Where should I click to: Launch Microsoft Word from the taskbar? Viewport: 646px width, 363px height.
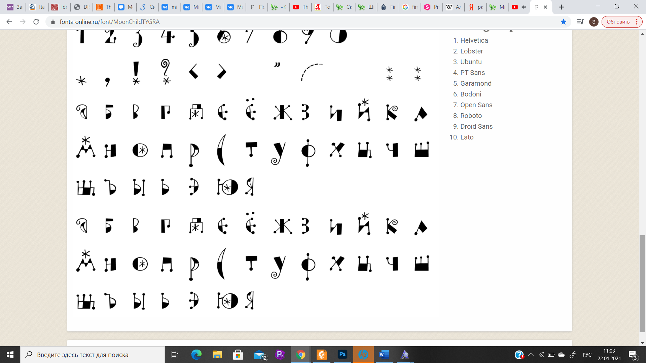click(384, 354)
